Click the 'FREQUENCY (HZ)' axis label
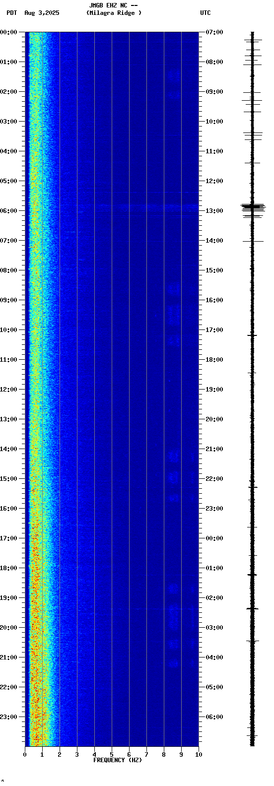This screenshot has height=786, width=274. click(x=118, y=760)
